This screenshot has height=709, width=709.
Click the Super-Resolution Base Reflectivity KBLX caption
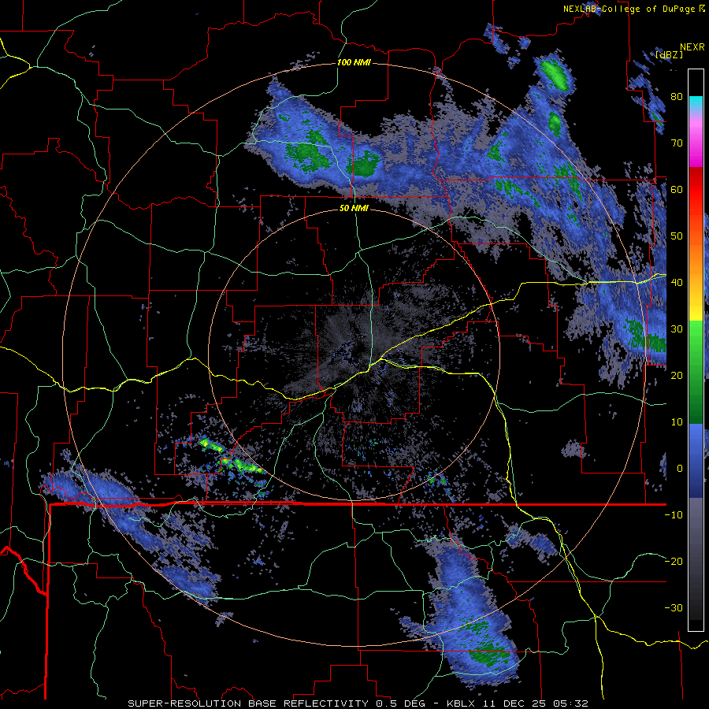pyautogui.click(x=358, y=703)
